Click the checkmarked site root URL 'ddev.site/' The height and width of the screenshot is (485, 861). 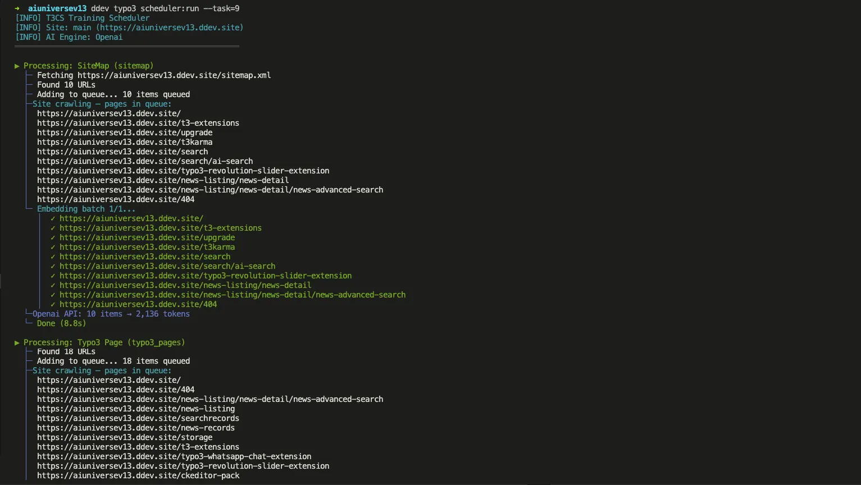click(x=131, y=218)
